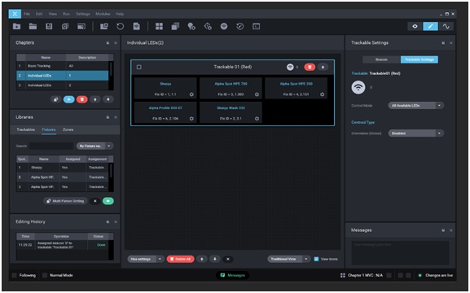Select the pencil edit mode button
470x293 pixels.
tap(430, 26)
